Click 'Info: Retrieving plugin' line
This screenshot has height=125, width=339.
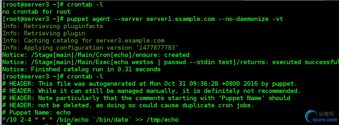(x=44, y=33)
